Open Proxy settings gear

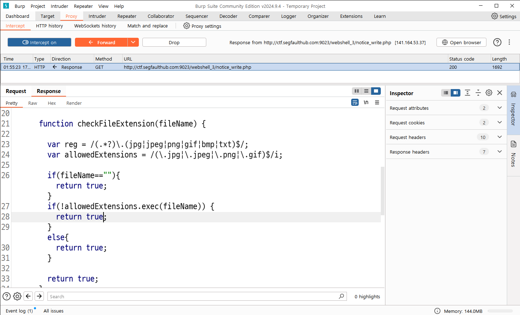tap(186, 26)
